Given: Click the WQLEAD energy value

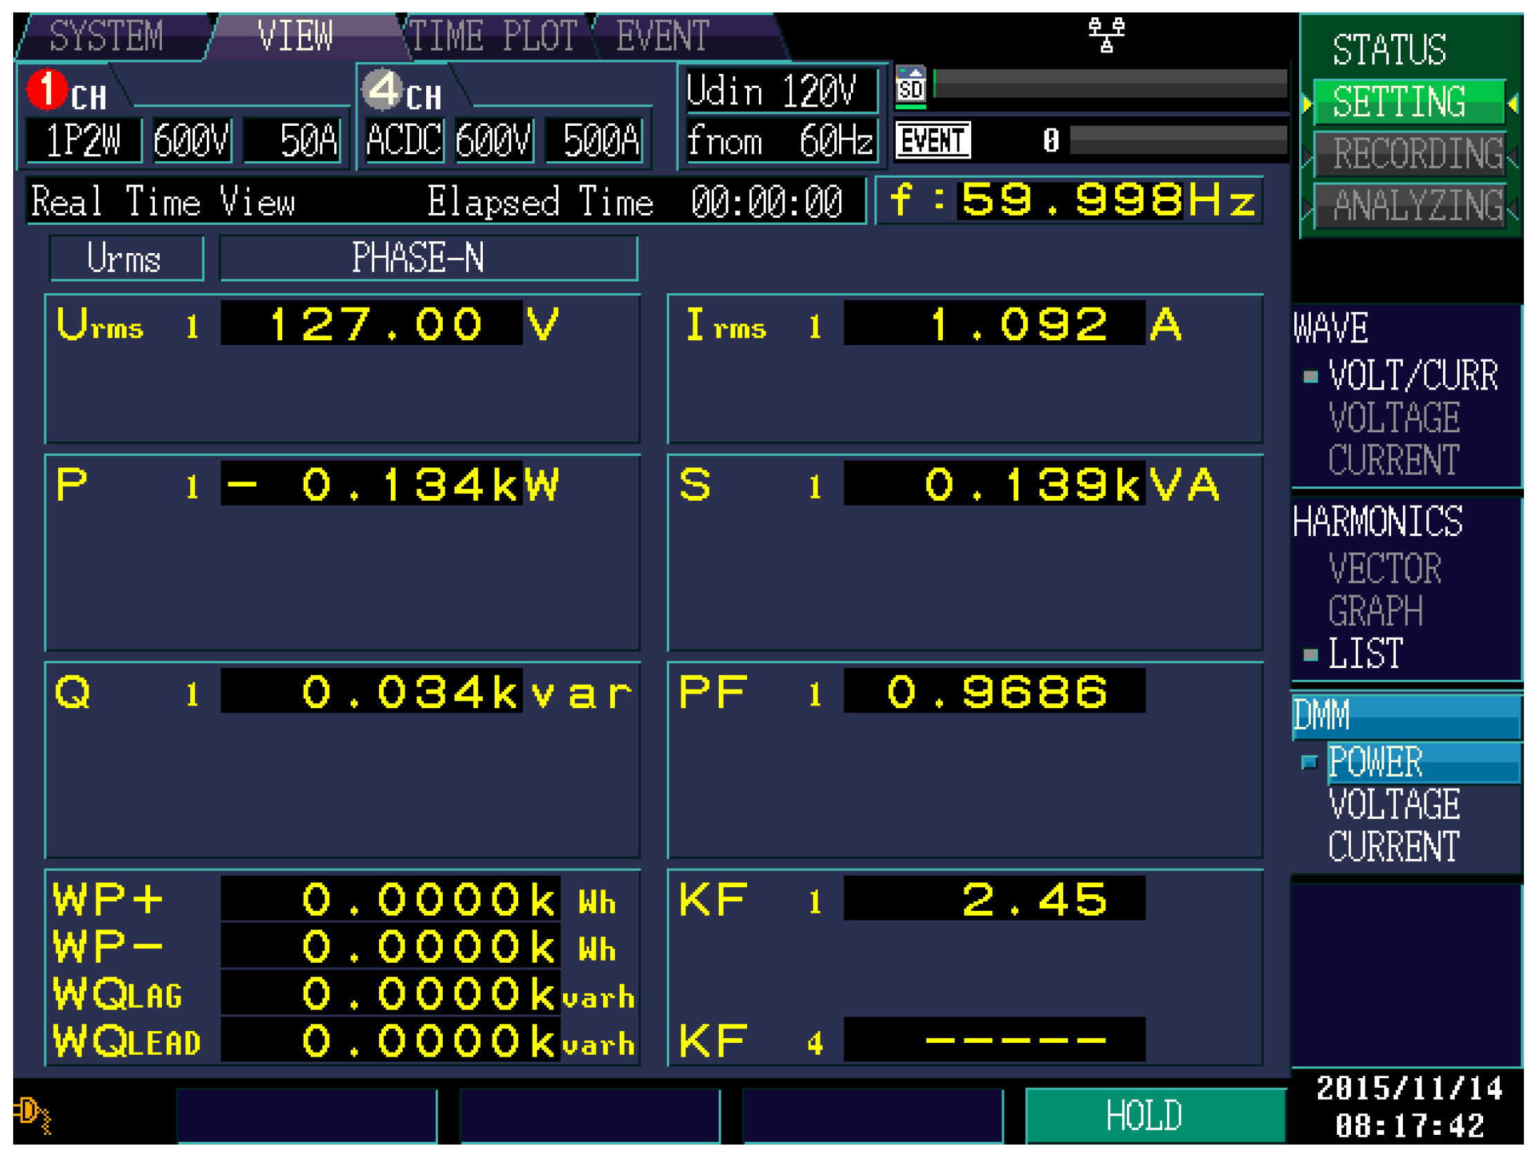Looking at the screenshot, I should coord(390,1040).
